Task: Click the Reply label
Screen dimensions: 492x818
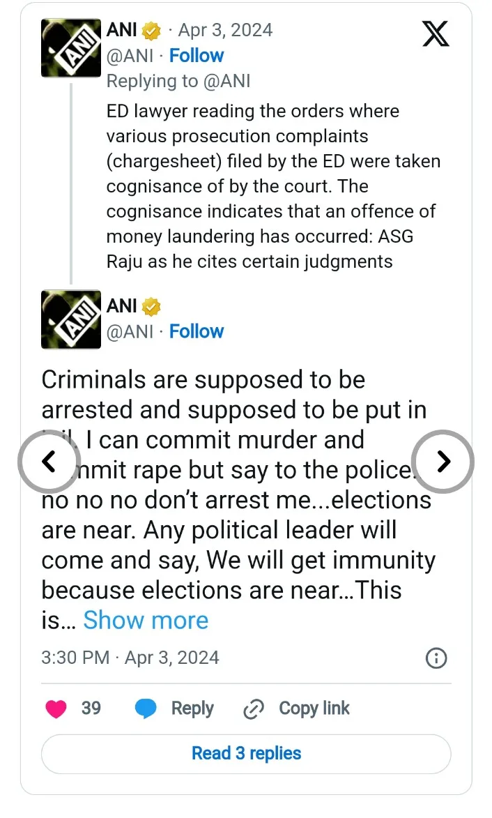Action: tap(192, 709)
